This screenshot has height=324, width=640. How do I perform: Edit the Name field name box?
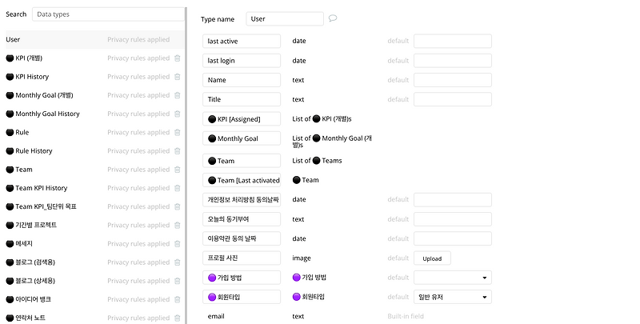(x=242, y=80)
